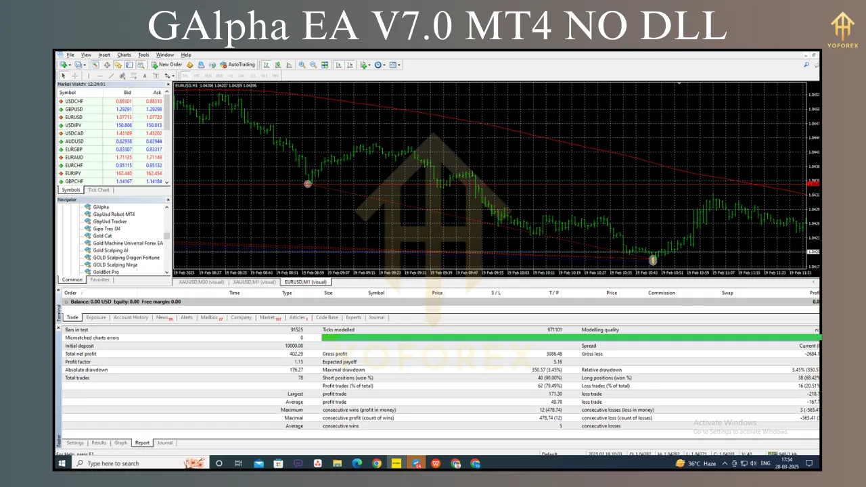The width and height of the screenshot is (866, 487).
Task: Switch to Tick Chart tab
Action: [98, 190]
